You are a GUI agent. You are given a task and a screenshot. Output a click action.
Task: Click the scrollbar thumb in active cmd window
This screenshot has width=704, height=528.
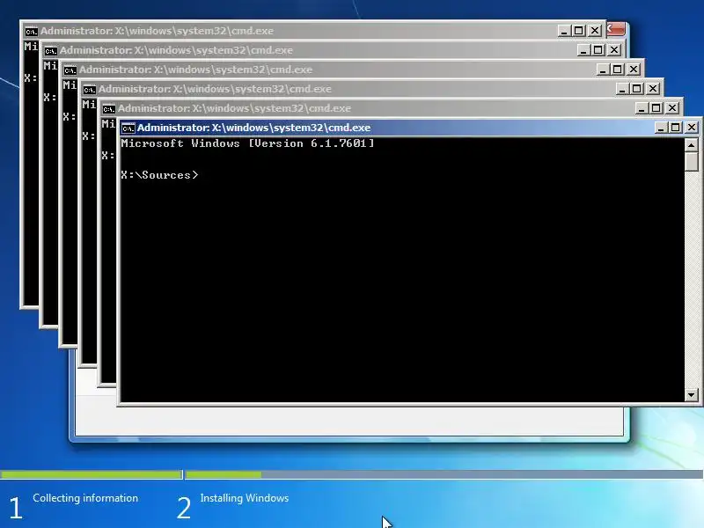(x=691, y=162)
